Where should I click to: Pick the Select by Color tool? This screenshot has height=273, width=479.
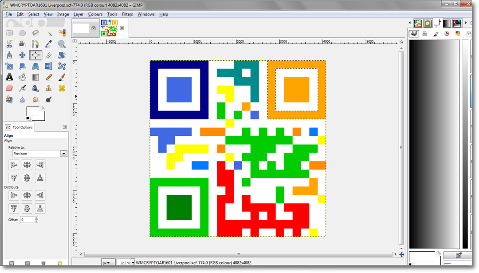click(62, 33)
